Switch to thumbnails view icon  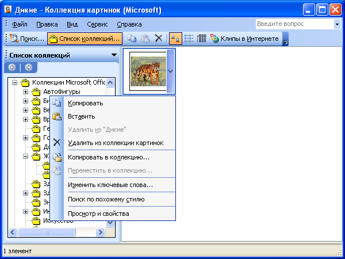click(175, 39)
